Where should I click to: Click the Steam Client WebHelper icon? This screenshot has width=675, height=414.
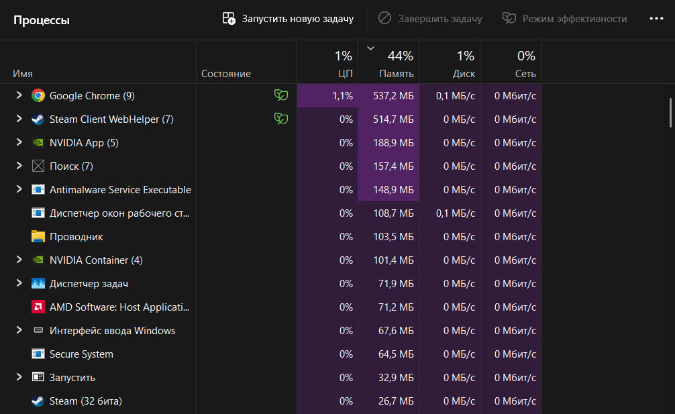[38, 119]
